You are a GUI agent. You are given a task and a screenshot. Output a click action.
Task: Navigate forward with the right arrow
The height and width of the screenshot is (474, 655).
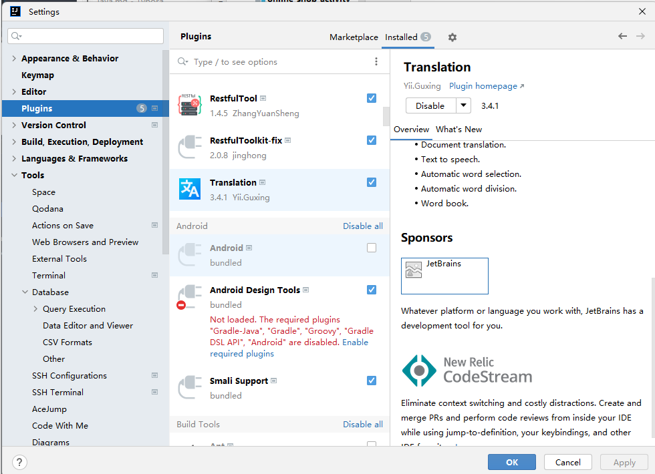pos(640,36)
